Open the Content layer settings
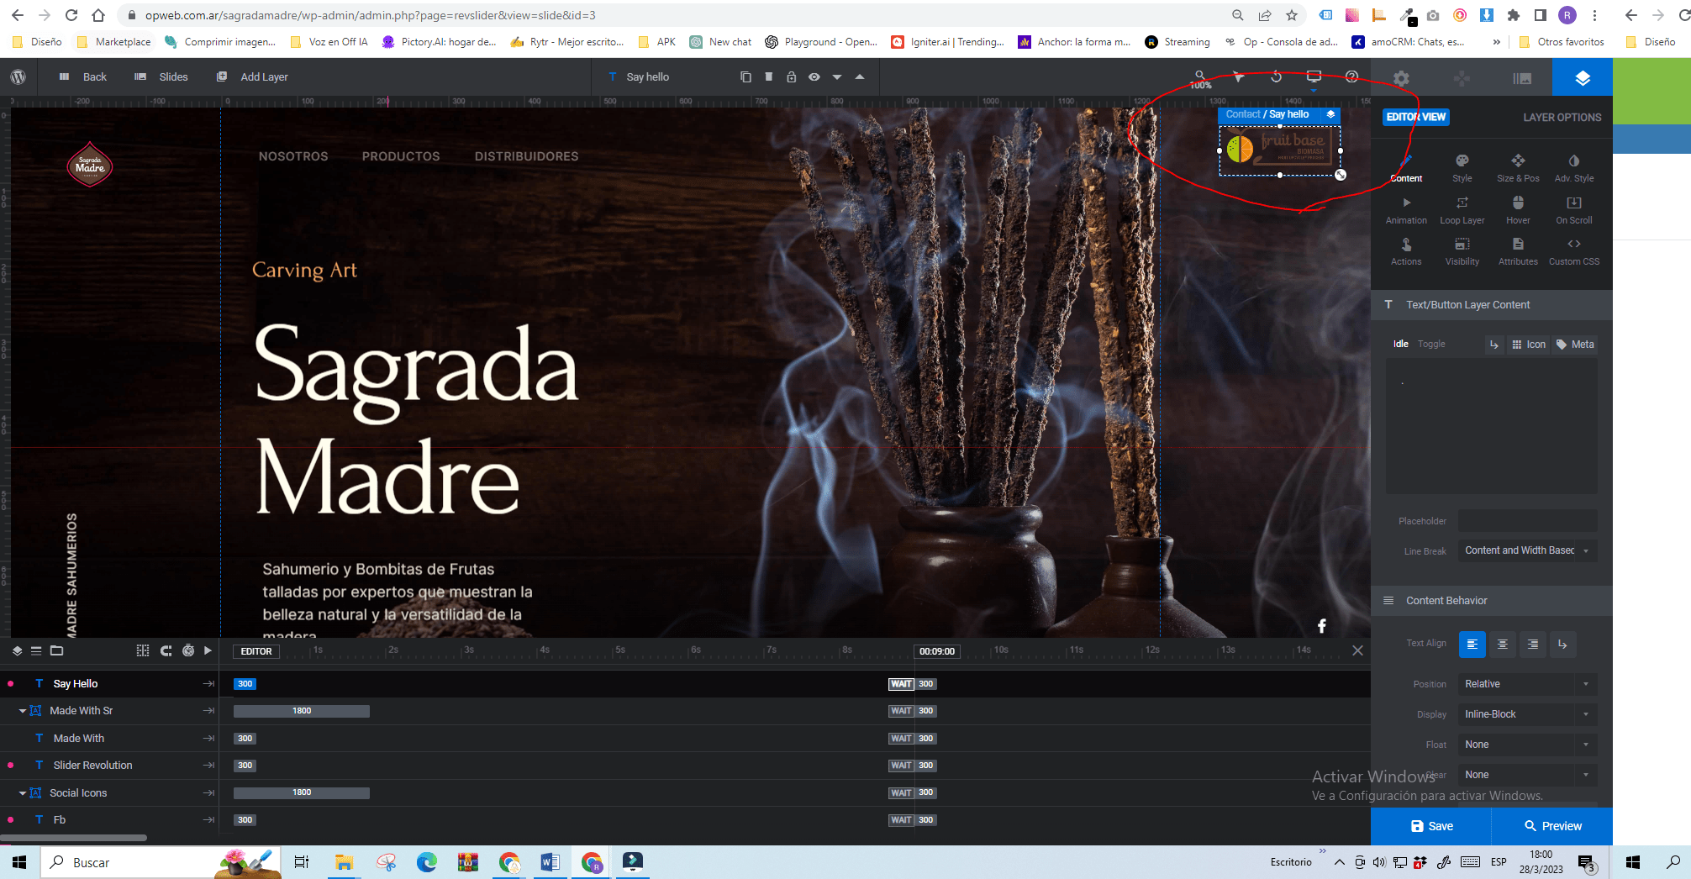Image resolution: width=1691 pixels, height=879 pixels. click(x=1406, y=168)
